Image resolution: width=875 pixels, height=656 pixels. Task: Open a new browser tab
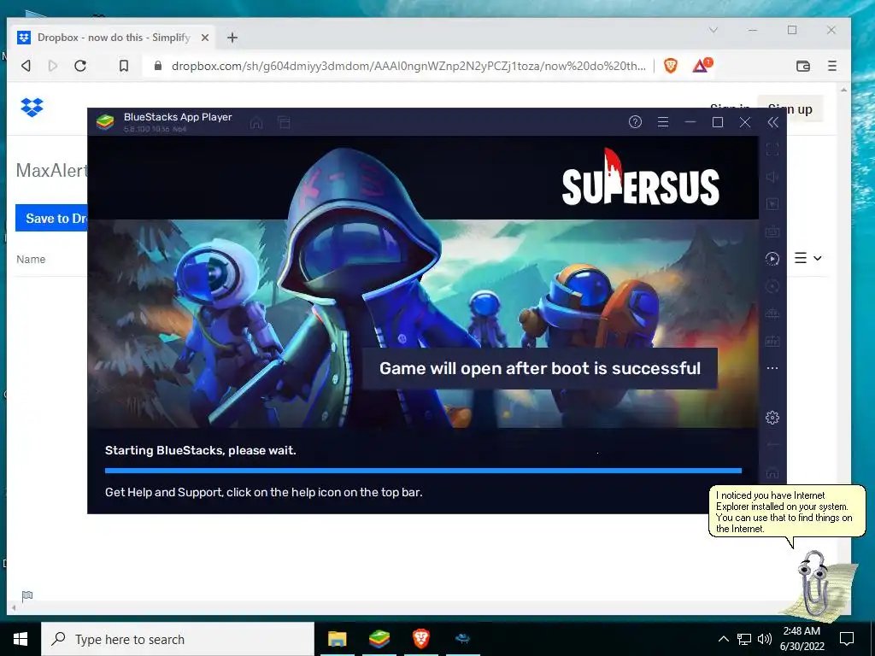click(232, 38)
